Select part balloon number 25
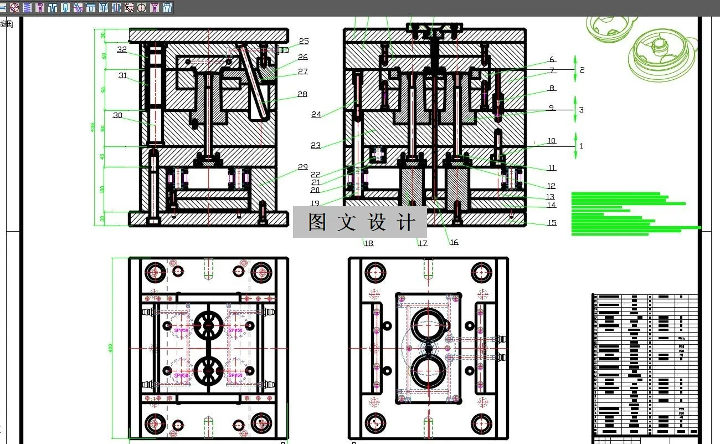 click(x=304, y=41)
